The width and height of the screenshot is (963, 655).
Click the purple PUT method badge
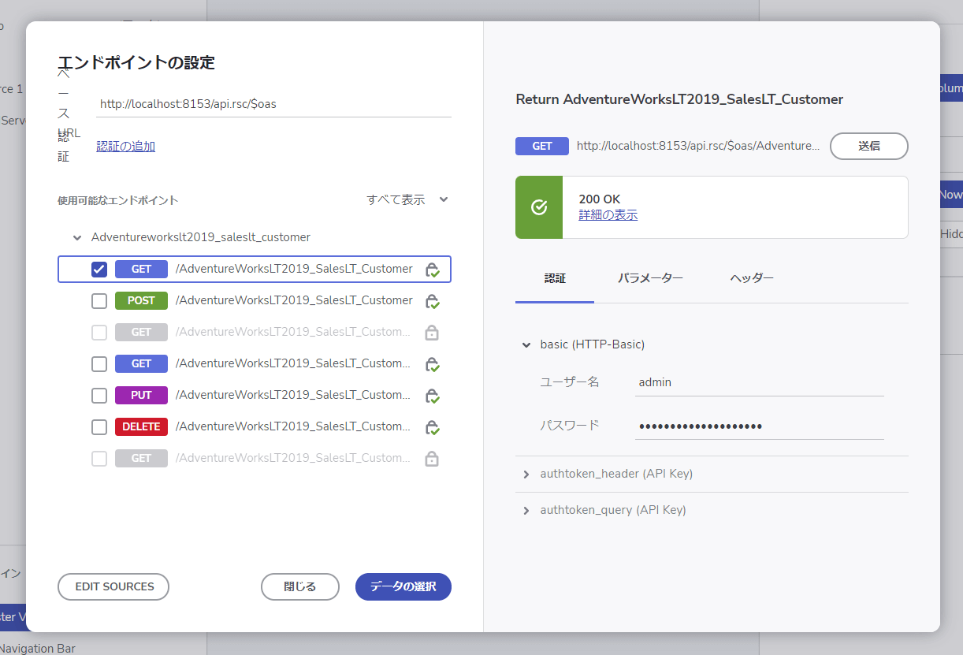pos(141,395)
